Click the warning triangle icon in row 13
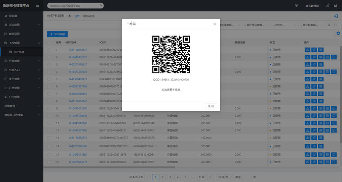 pos(307,138)
